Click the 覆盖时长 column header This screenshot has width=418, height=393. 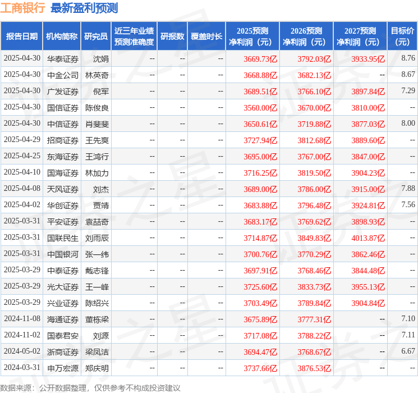pos(206,36)
